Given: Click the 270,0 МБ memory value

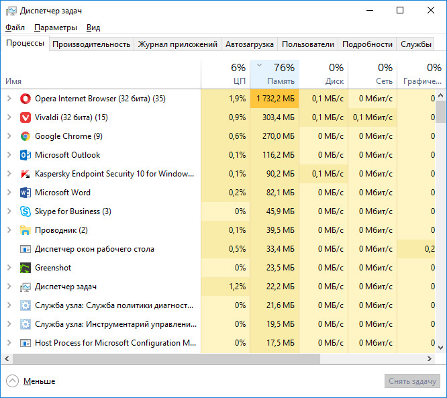Looking at the screenshot, I should (x=279, y=136).
